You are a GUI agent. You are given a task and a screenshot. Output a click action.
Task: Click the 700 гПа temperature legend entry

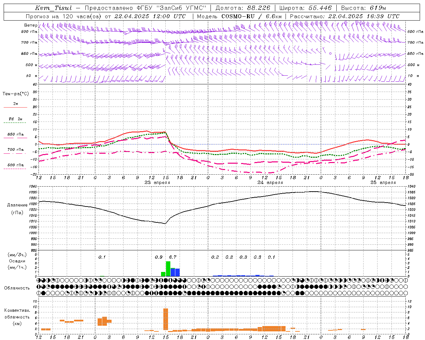pyautogui.click(x=16, y=149)
